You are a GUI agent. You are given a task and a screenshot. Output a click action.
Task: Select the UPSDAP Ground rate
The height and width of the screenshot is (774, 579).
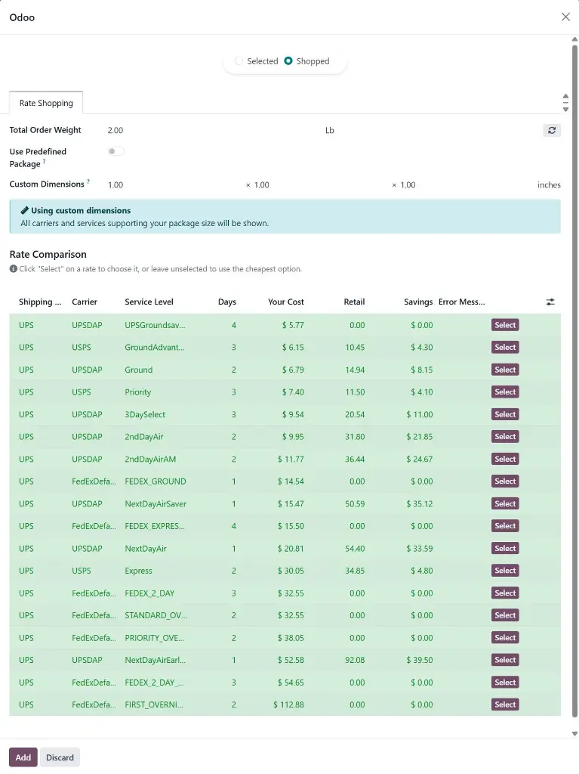pyautogui.click(x=504, y=369)
